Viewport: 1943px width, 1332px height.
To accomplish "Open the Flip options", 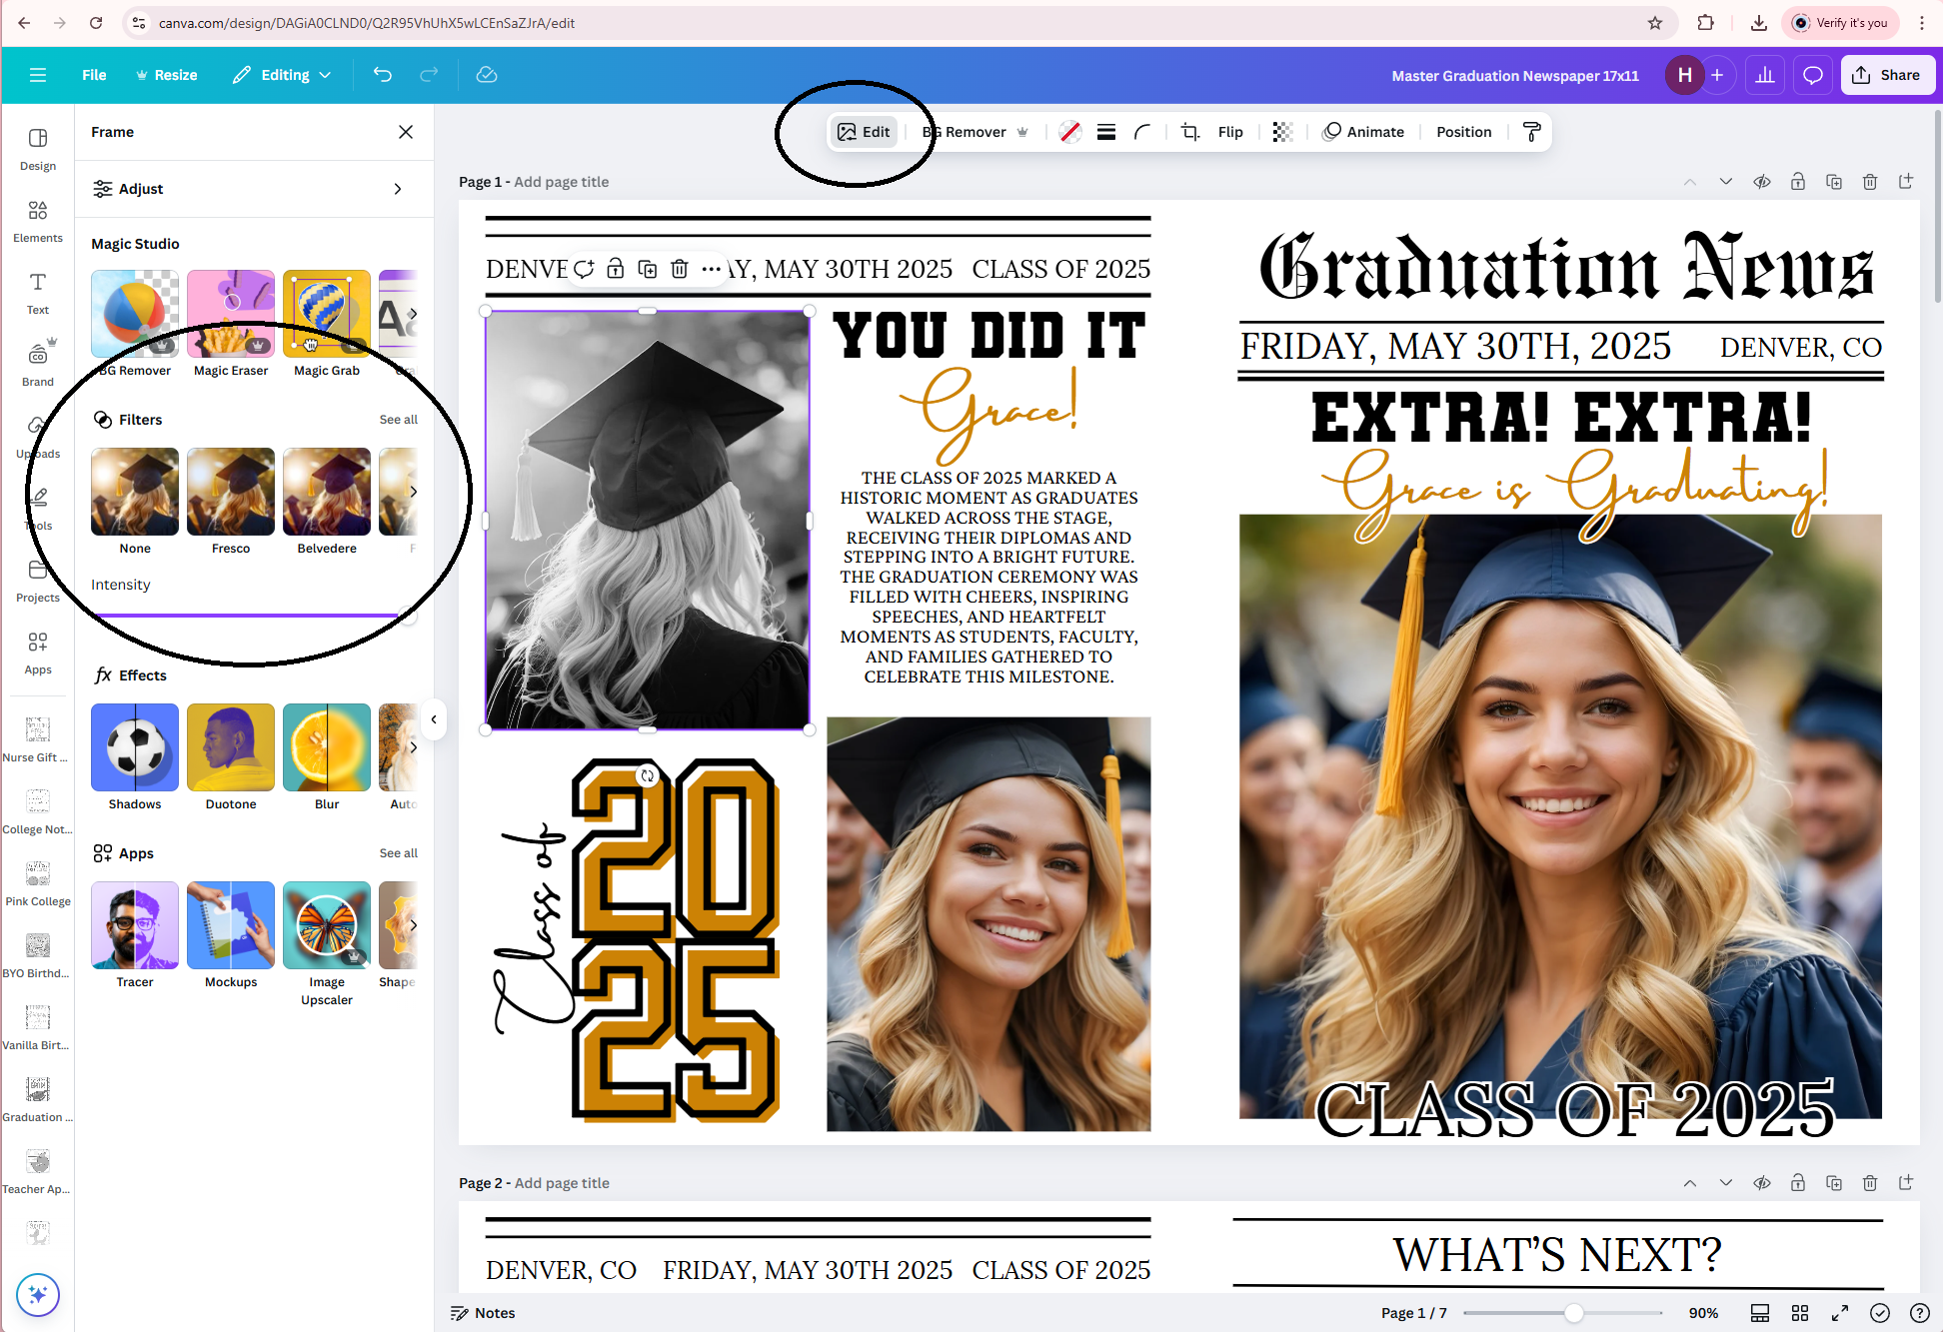I will (x=1230, y=132).
